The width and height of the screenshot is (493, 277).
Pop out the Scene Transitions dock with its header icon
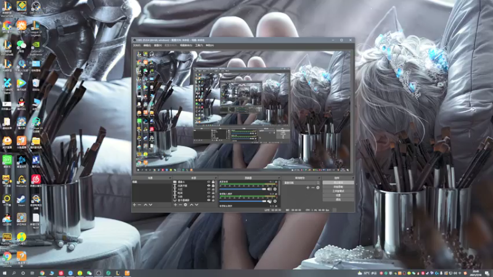click(x=319, y=178)
